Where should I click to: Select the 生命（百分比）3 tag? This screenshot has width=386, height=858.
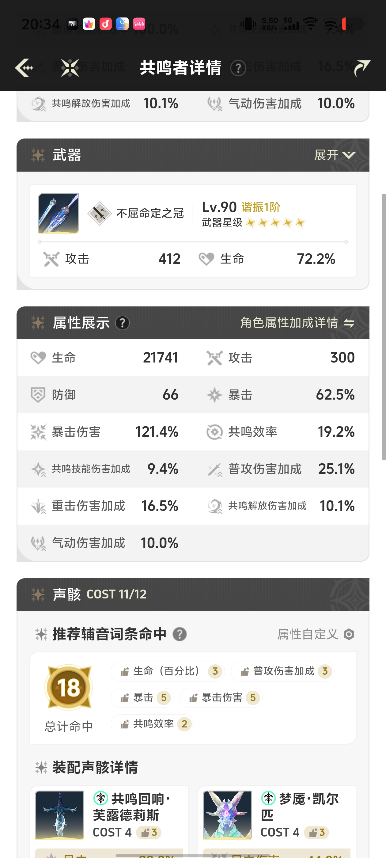[x=168, y=671]
